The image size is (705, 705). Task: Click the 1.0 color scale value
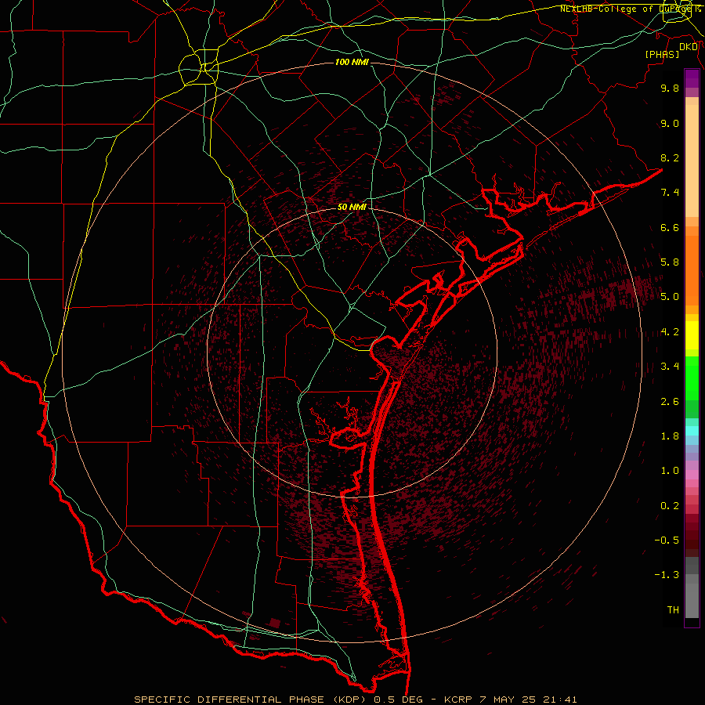point(670,471)
